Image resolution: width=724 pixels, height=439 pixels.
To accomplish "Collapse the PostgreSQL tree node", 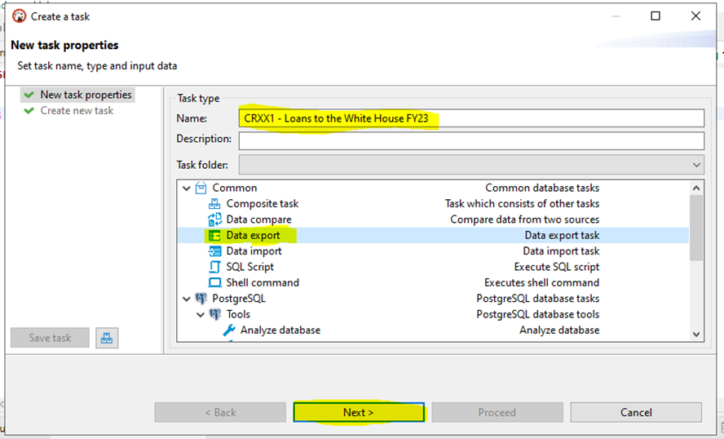I will [x=187, y=299].
